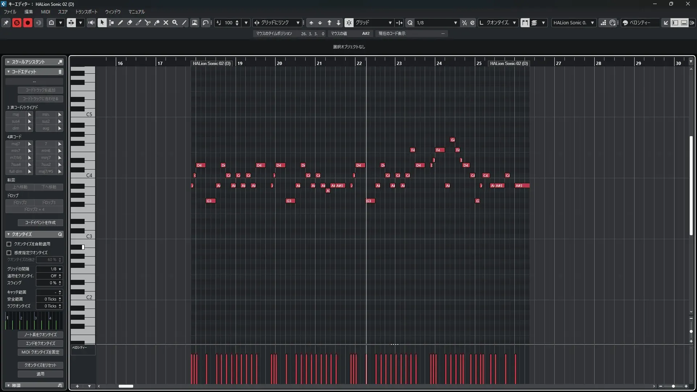This screenshot has width=697, height=392.
Task: Click the horizontal zoom slider handle
Action: (x=673, y=386)
